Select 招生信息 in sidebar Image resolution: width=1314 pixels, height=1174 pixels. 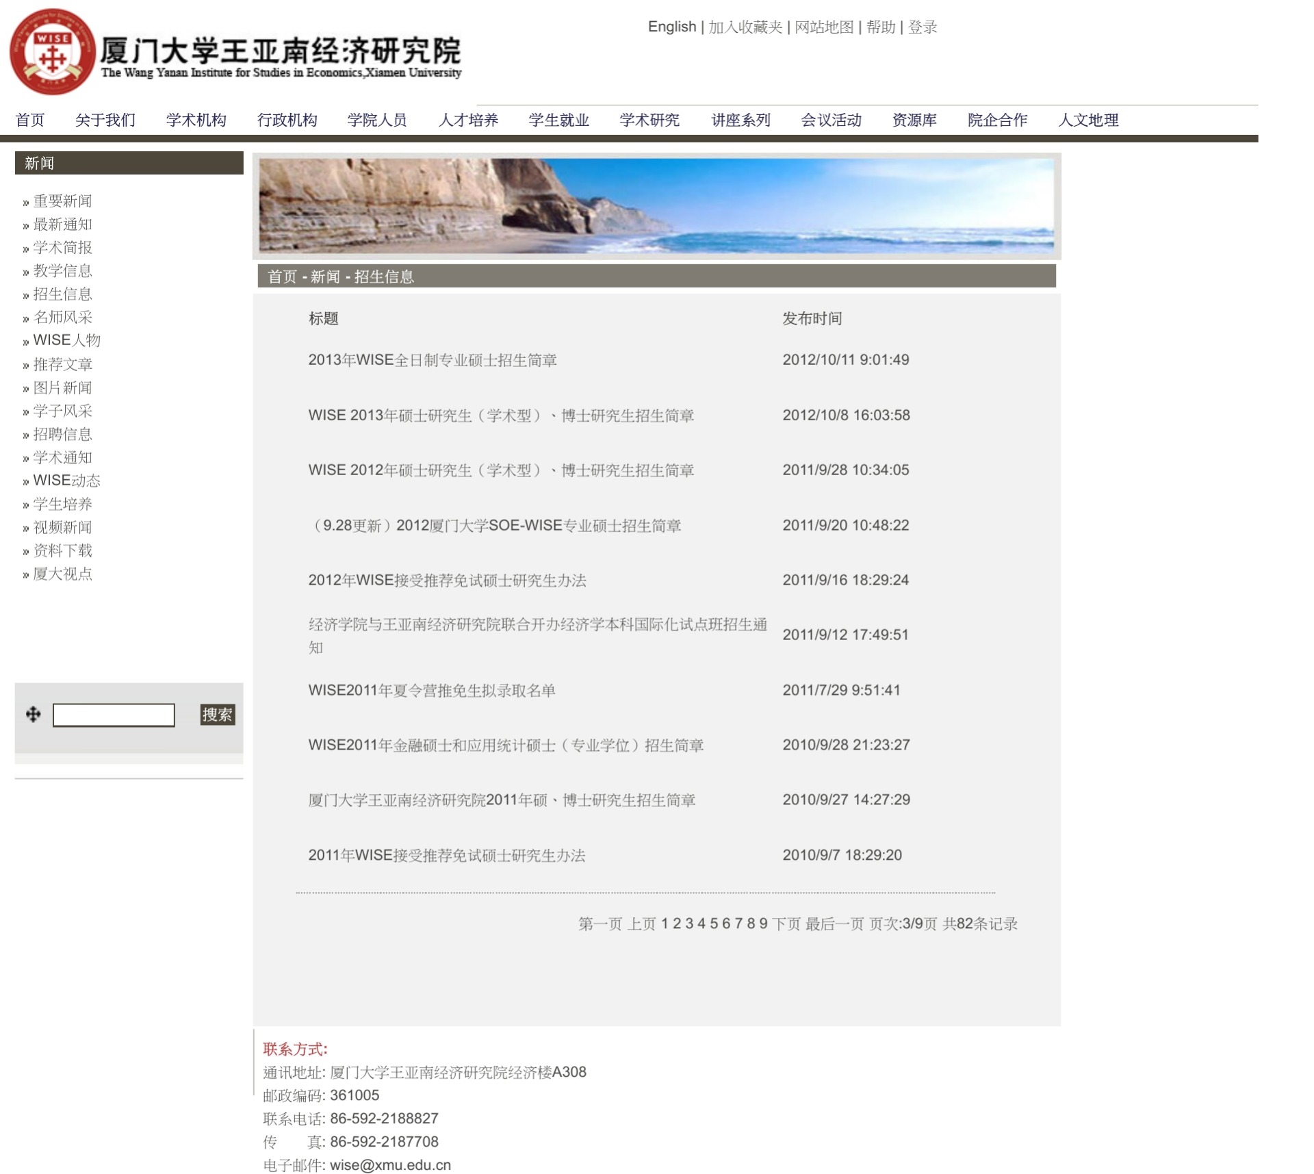pyautogui.click(x=62, y=294)
